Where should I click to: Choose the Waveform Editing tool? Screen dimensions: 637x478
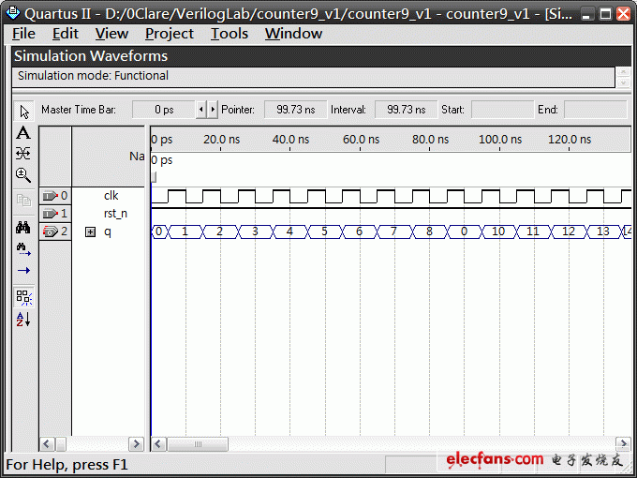click(x=24, y=154)
